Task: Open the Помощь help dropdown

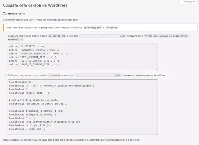Action: 189,2
